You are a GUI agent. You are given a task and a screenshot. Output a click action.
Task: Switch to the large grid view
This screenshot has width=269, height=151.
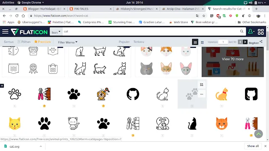[202, 42]
